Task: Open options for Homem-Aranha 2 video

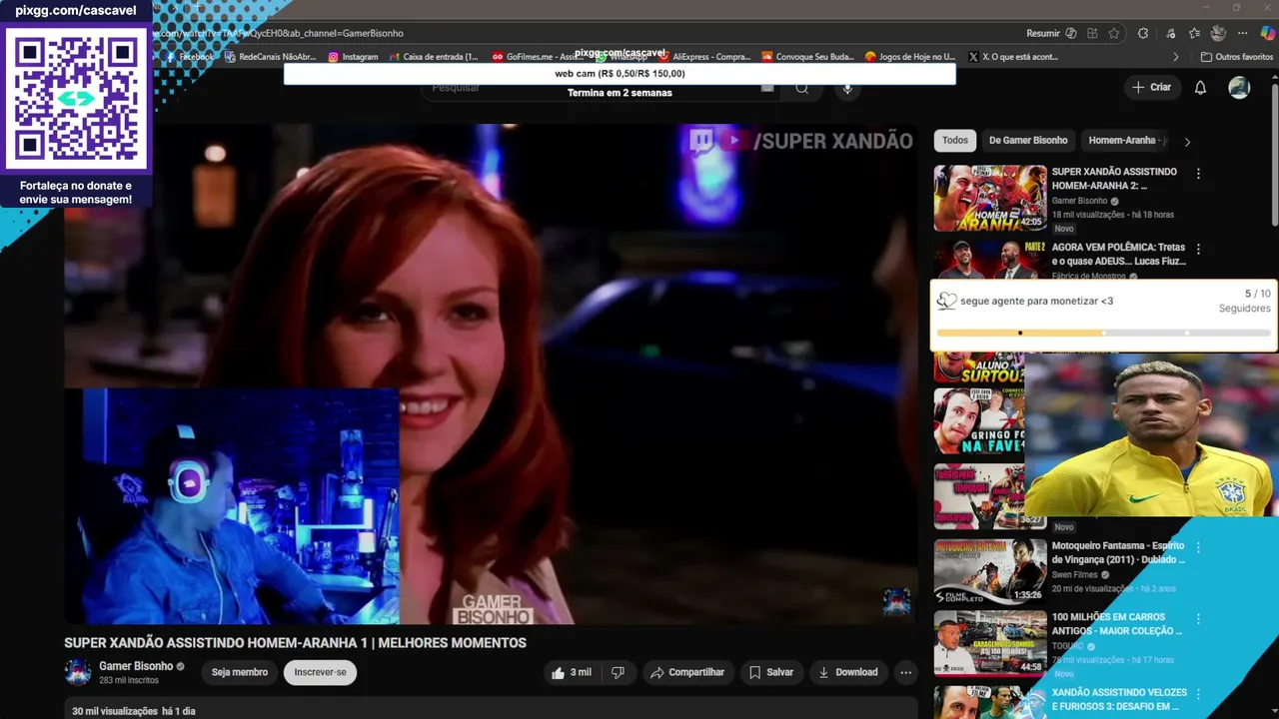Action: 1198,174
